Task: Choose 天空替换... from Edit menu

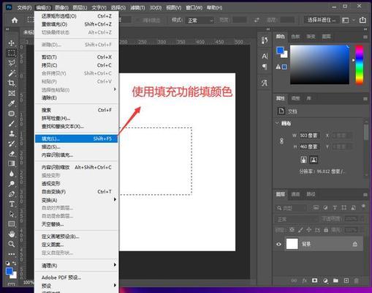Action: [76, 224]
